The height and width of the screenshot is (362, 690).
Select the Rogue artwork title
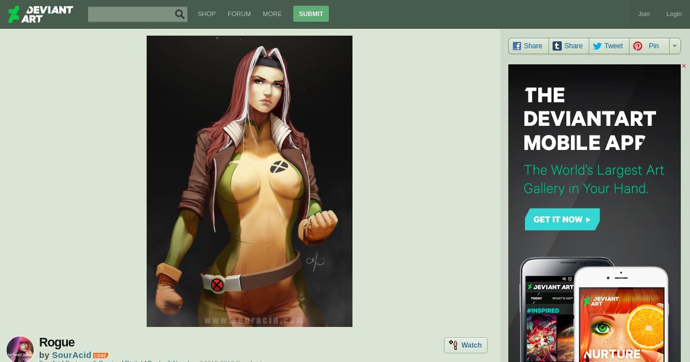click(x=57, y=342)
